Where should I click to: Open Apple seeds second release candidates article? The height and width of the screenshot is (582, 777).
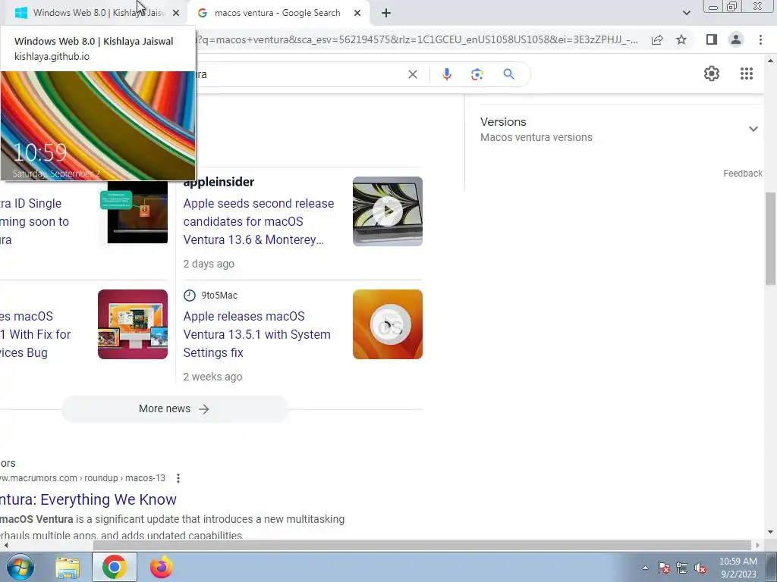click(258, 222)
